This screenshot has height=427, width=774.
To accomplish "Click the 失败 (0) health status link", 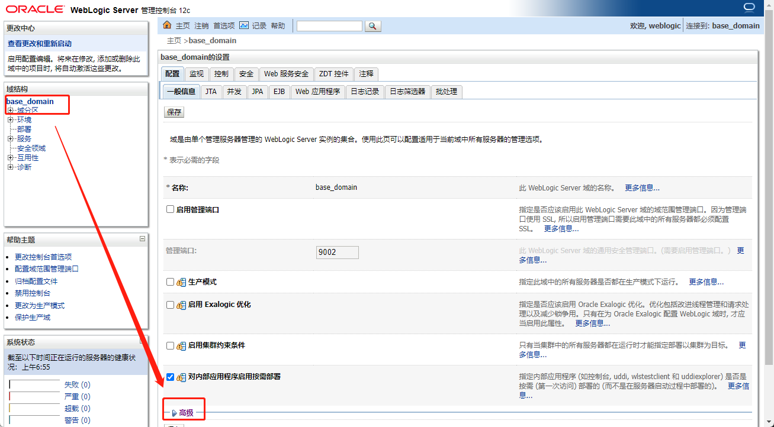I will pos(77,385).
